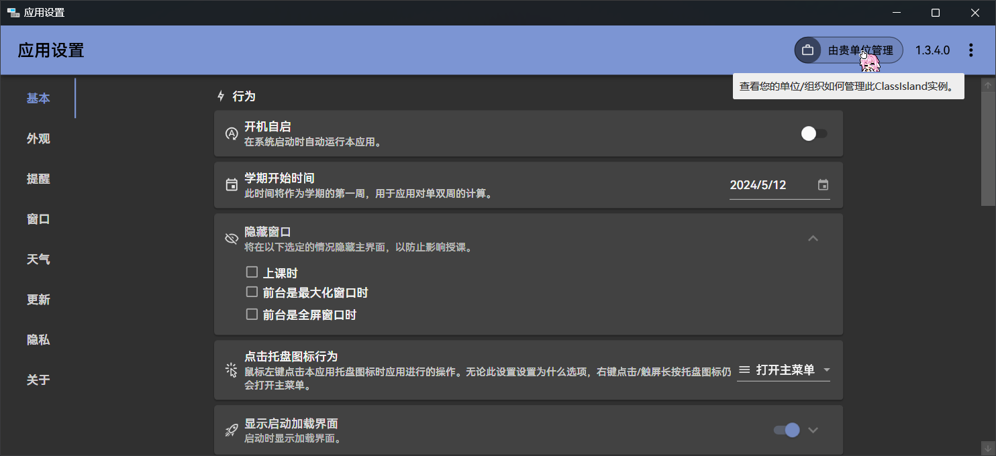Disable the 显示启动加载界面 toggle
The width and height of the screenshot is (996, 456).
[x=787, y=430]
